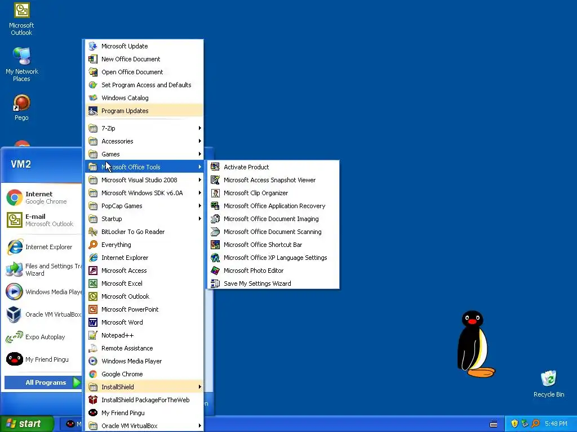Viewport: 577px width, 432px height.
Task: Click the Microsoft PowerPoint icon
Action: (x=93, y=309)
